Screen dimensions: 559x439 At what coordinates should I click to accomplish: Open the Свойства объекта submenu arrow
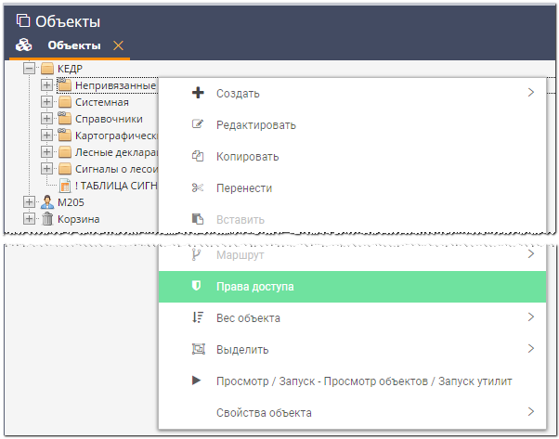pyautogui.click(x=530, y=412)
